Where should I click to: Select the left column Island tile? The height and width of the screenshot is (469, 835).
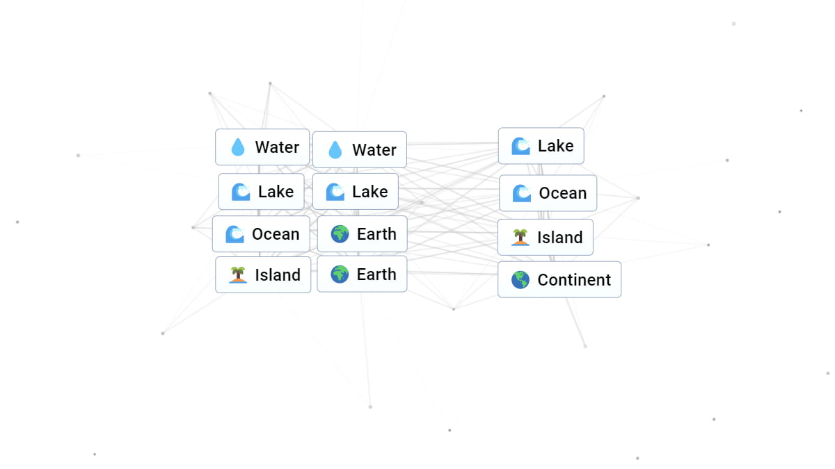[262, 274]
